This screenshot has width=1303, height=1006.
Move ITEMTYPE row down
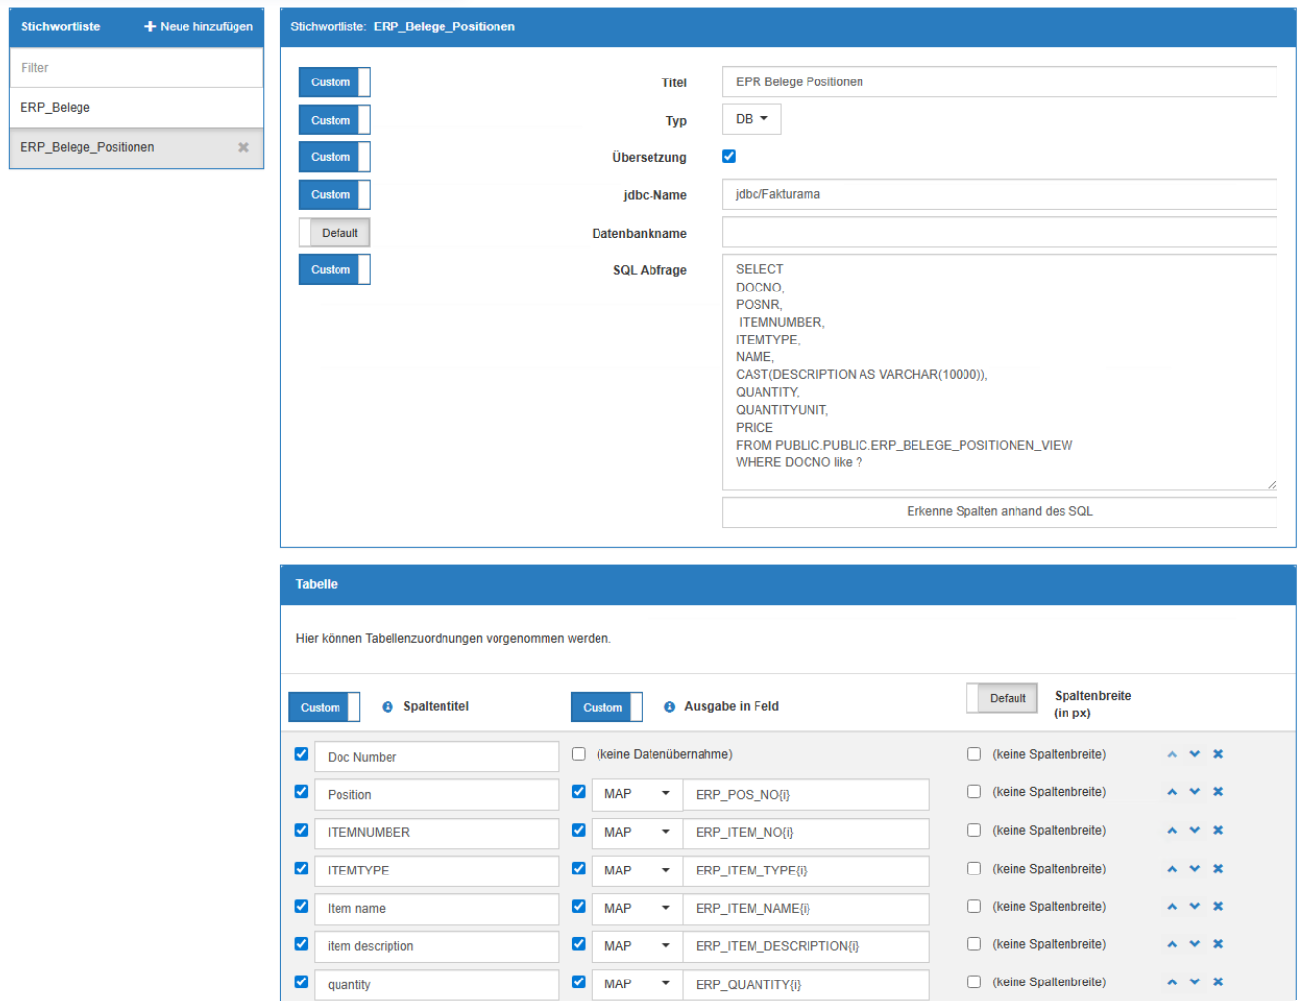pyautogui.click(x=1195, y=869)
